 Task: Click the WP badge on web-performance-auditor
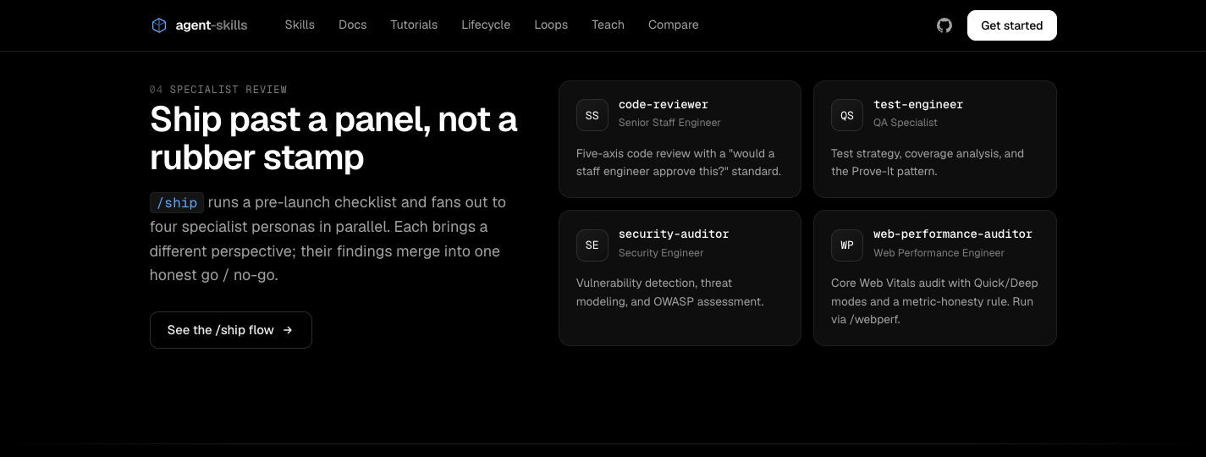(847, 245)
